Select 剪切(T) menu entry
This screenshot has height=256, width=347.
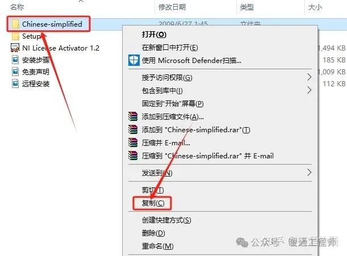[x=153, y=190]
